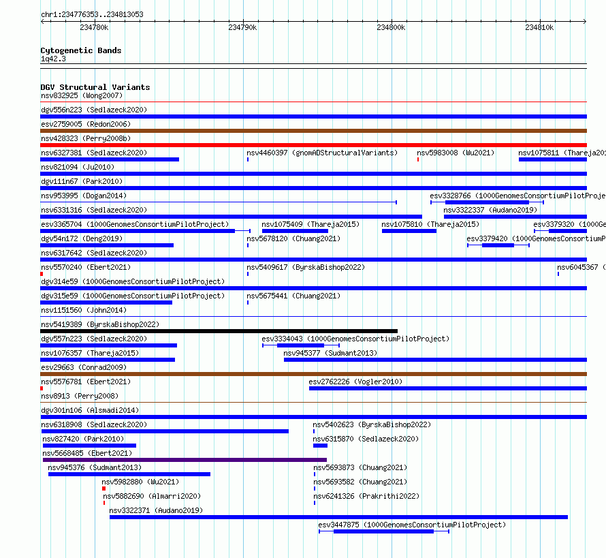This screenshot has height=558, width=606.
Task: Open nsv5668485 (Ebert2021) label
Action: click(87, 453)
